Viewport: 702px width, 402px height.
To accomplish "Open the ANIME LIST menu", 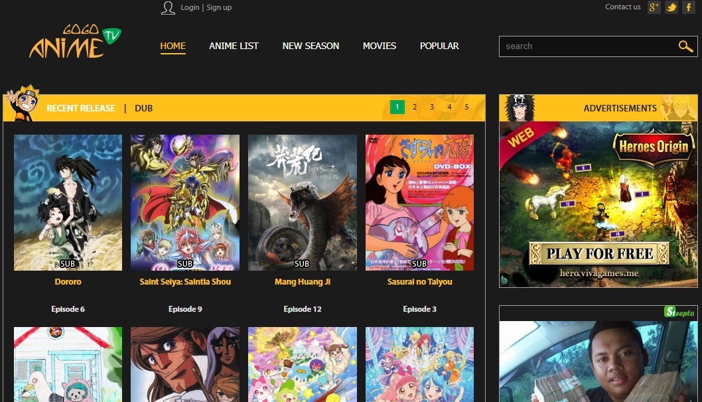I will [x=234, y=46].
